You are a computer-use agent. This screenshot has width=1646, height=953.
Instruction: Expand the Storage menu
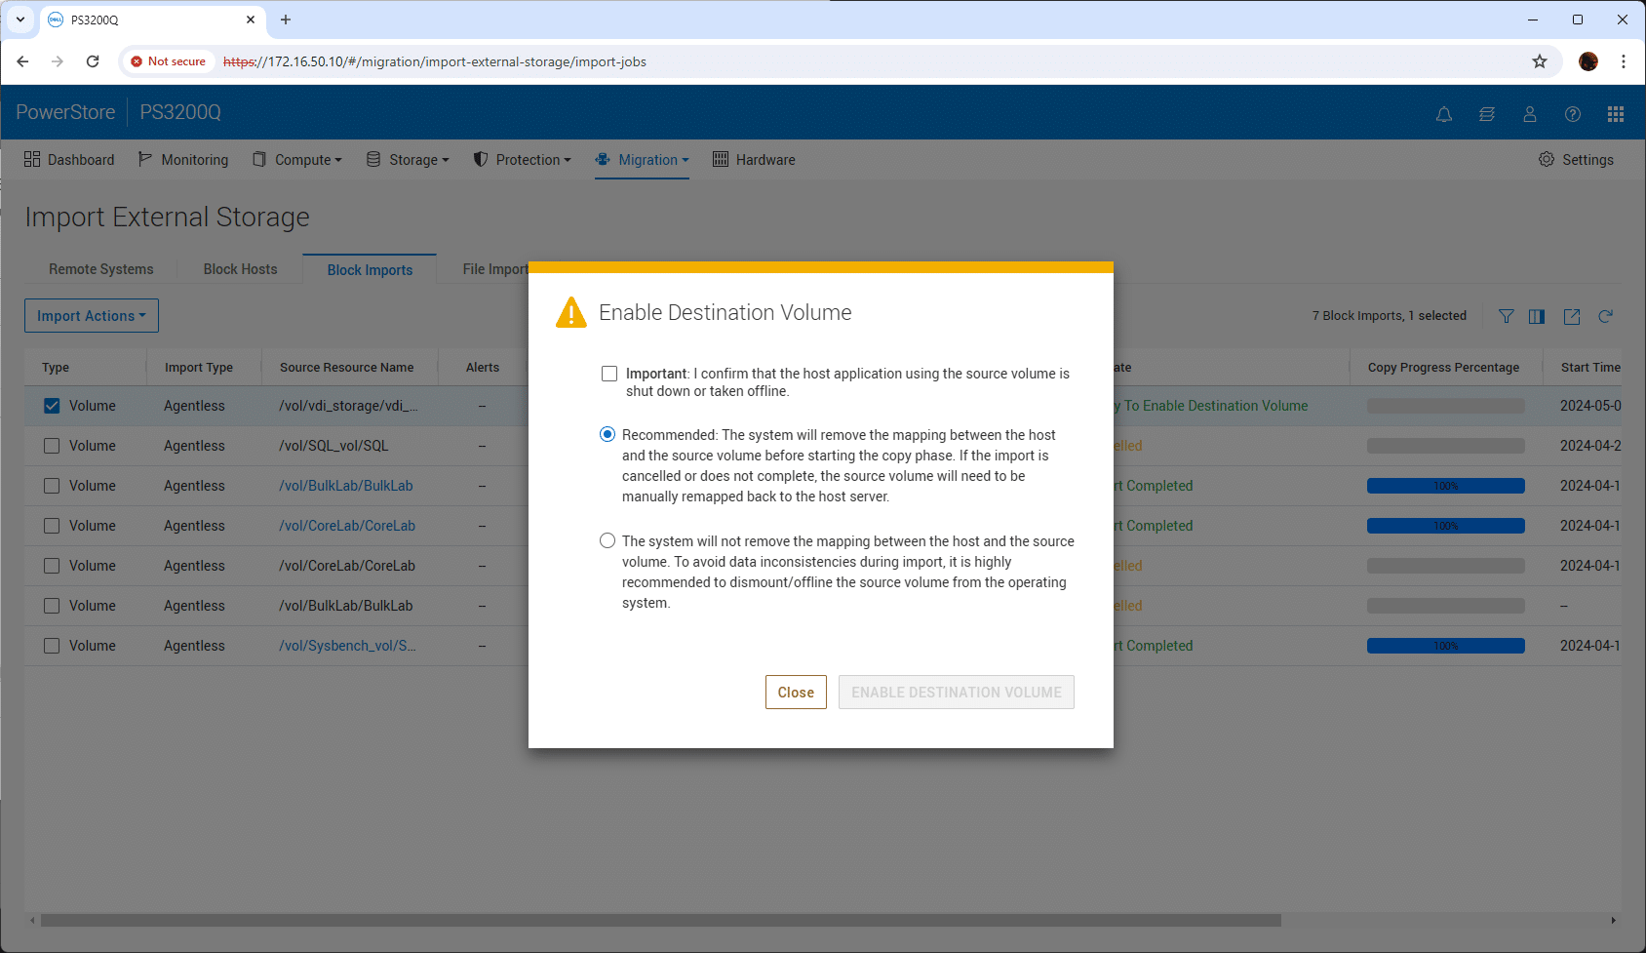pos(408,159)
